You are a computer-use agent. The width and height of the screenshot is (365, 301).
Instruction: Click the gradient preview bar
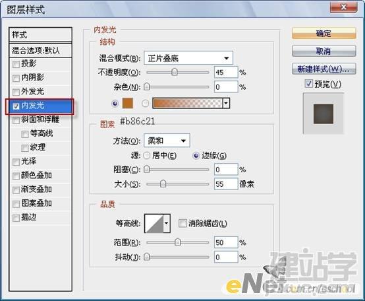click(187, 103)
